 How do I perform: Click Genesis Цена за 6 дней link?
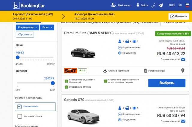[178, 111]
